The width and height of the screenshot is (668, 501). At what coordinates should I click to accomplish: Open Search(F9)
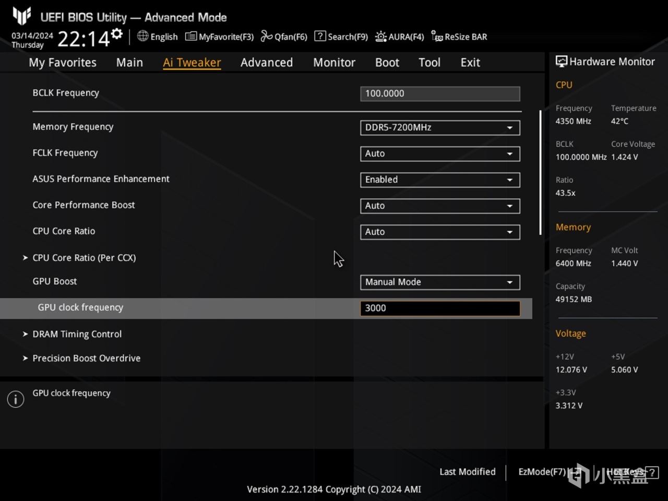[341, 37]
